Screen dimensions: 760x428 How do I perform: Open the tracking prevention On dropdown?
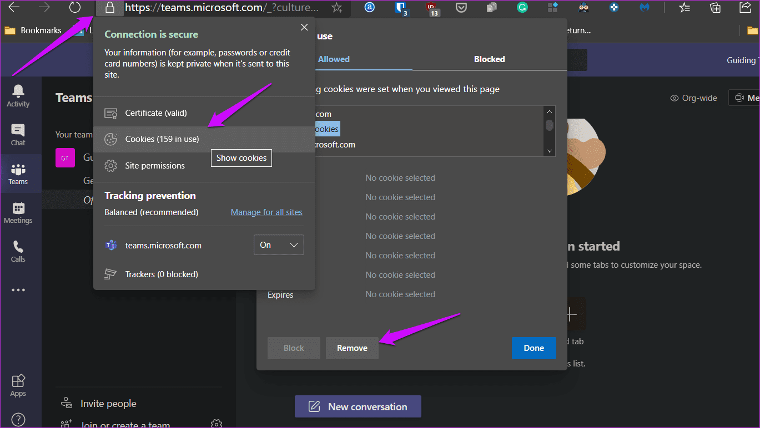coord(279,245)
